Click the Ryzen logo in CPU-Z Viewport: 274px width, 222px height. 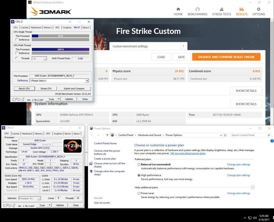(x=72, y=146)
